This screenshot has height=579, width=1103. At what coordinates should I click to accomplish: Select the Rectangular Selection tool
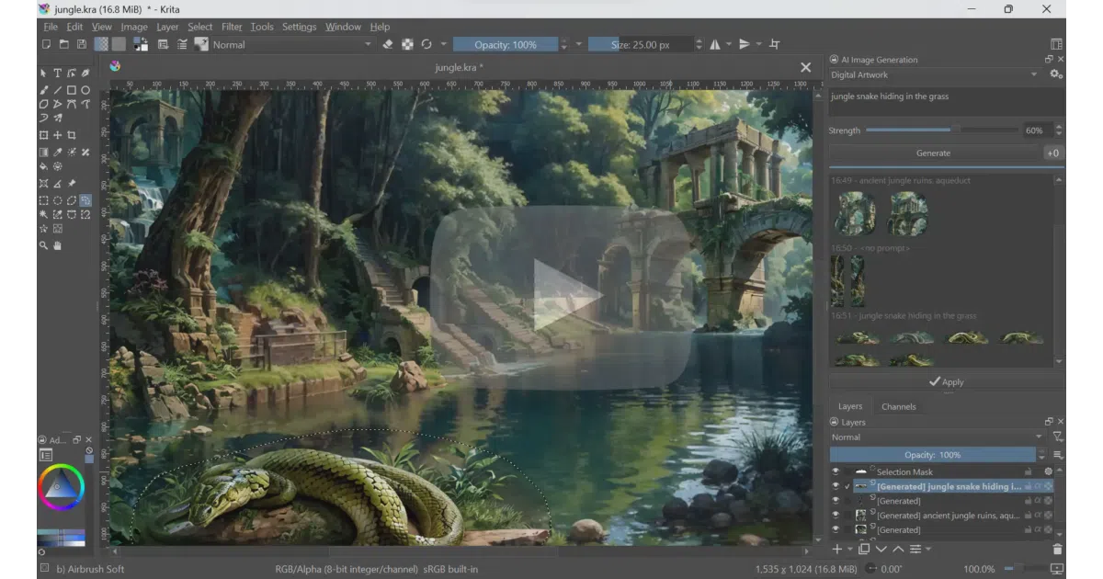(x=43, y=199)
